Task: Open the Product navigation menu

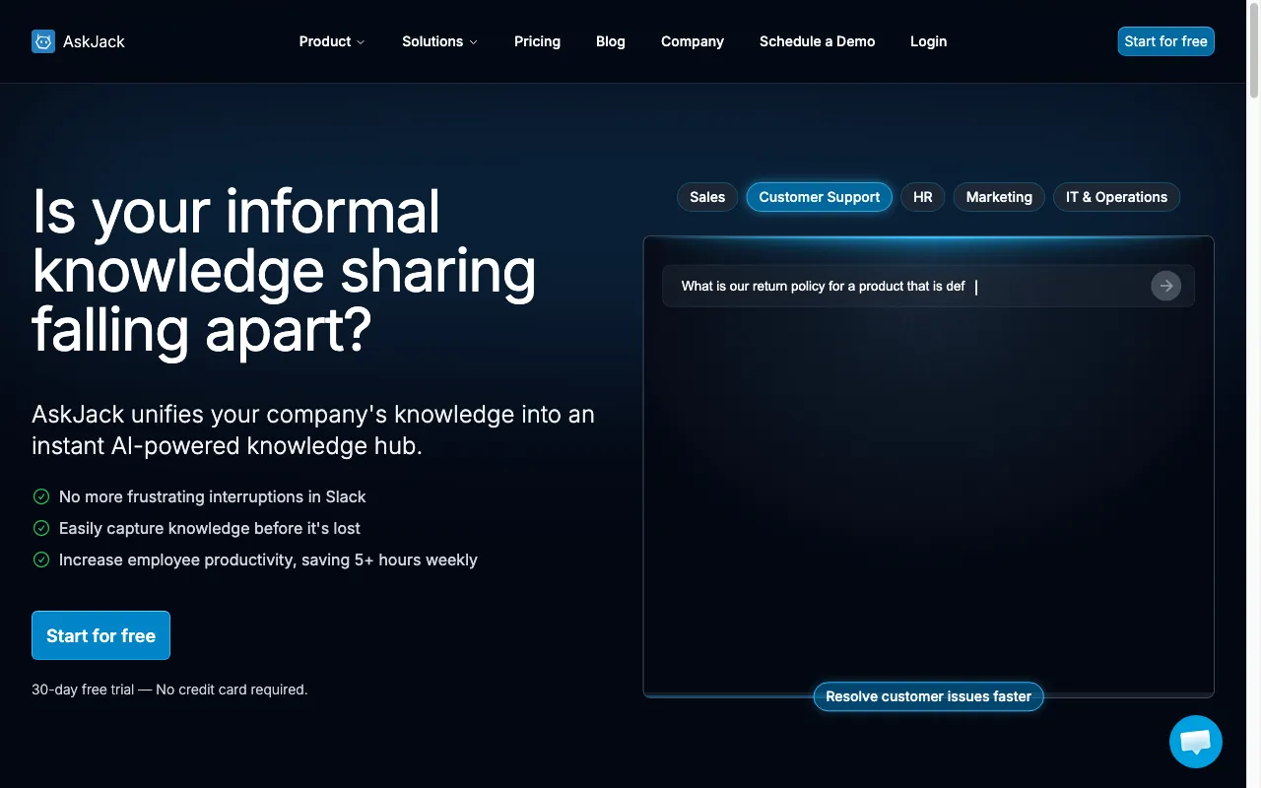Action: click(332, 41)
